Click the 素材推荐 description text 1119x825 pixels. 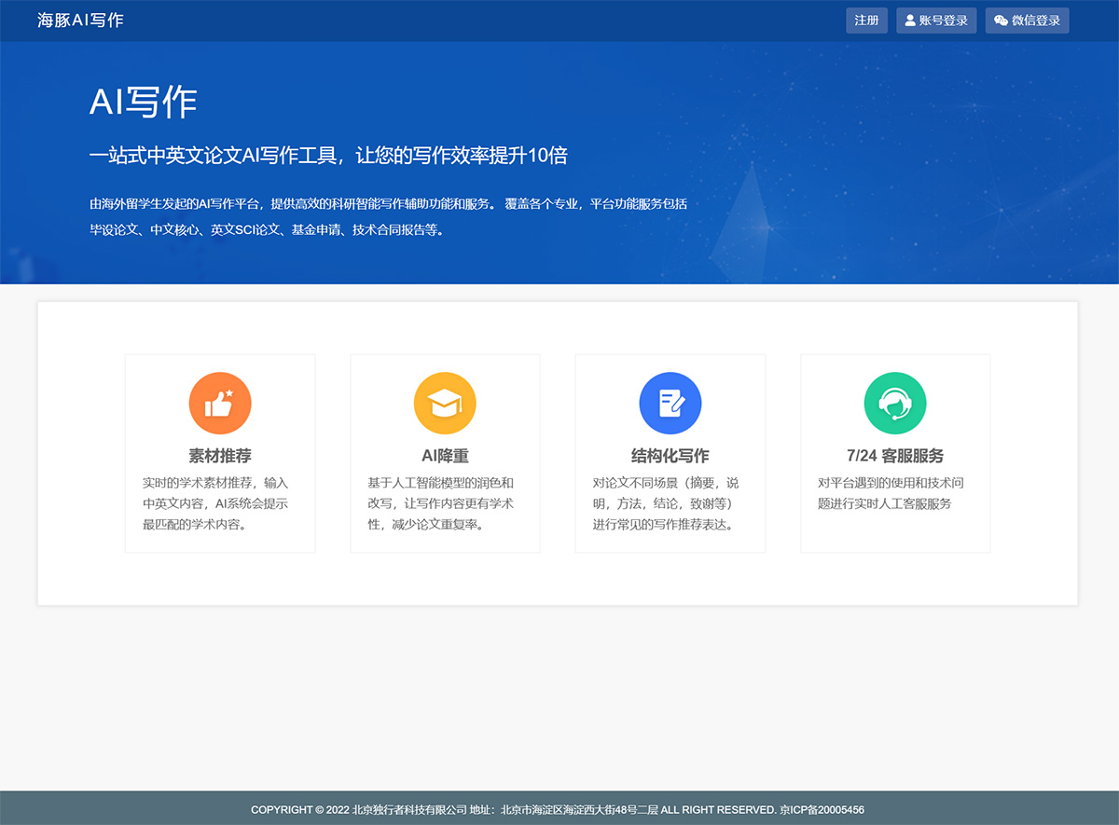(x=216, y=503)
